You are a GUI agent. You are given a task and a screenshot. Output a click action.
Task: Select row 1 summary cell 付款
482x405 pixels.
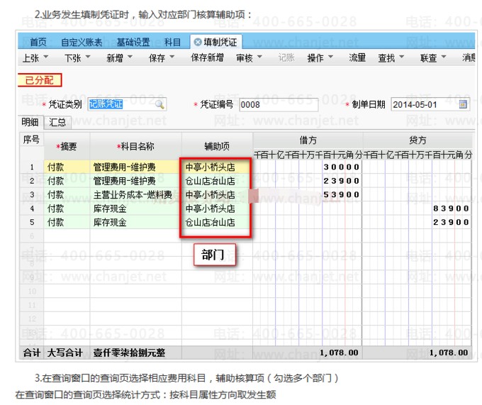click(x=67, y=167)
